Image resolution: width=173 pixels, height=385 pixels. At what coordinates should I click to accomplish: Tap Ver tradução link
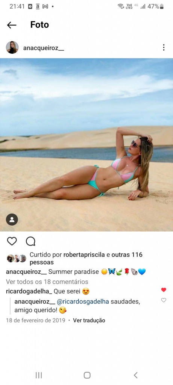[x=89, y=320]
